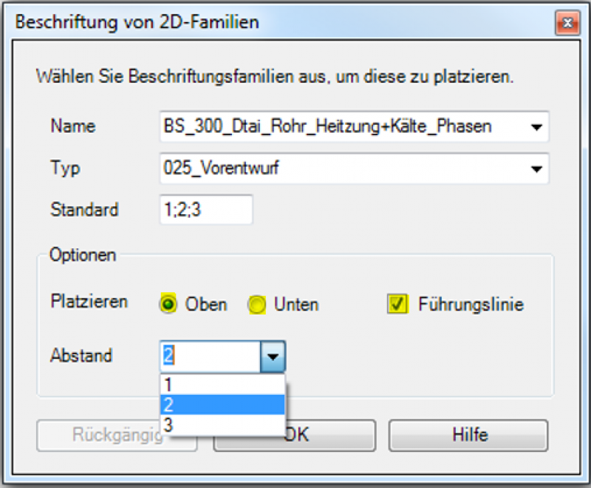Screen dimensions: 591x488
Task: Choose 3 in the Abstand list
Action: 222,425
